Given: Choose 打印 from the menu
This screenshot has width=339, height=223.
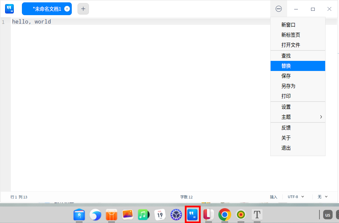Looking at the screenshot, I should (x=298, y=96).
